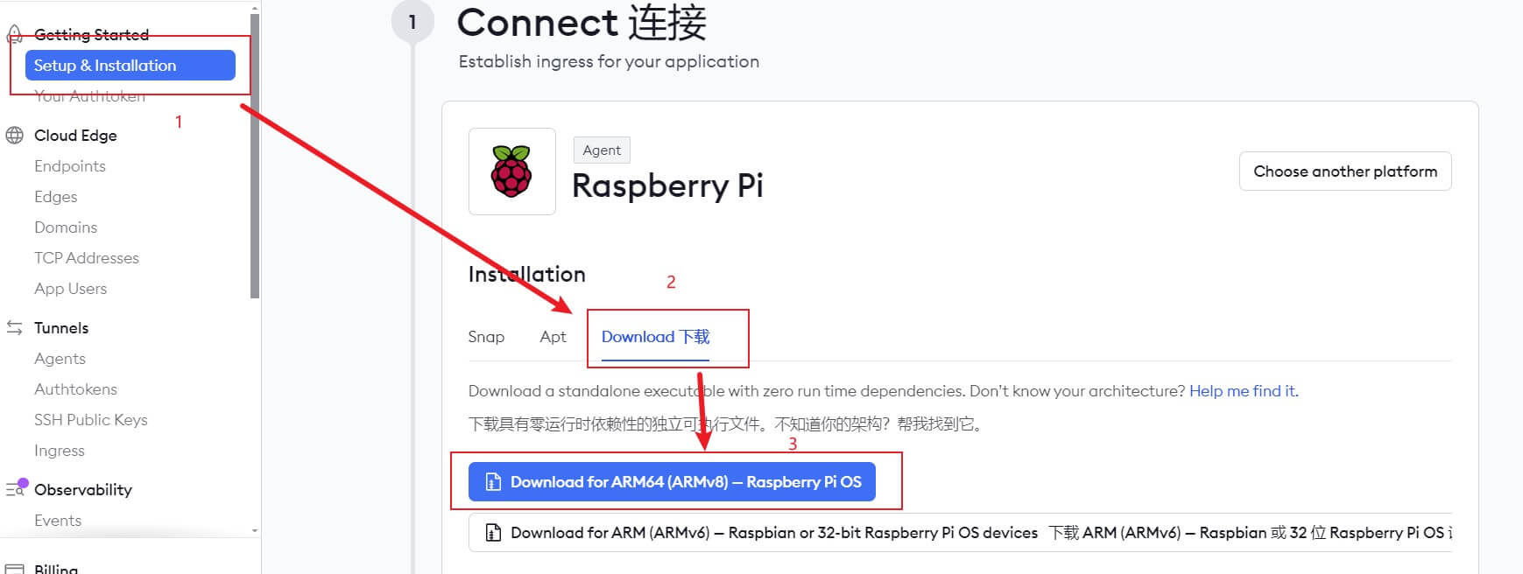This screenshot has width=1523, height=574.
Task: Click file icon on ARMv6 download row
Action: pyautogui.click(x=494, y=533)
